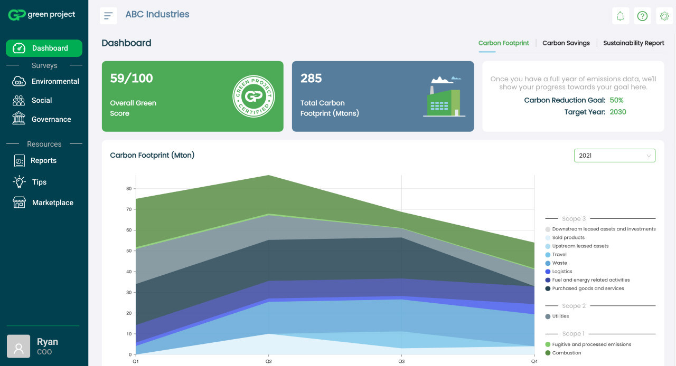676x366 pixels.
Task: Click the Governance building icon
Action: coord(19,119)
